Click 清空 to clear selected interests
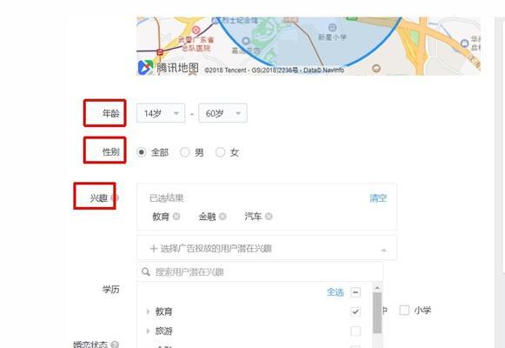 378,197
